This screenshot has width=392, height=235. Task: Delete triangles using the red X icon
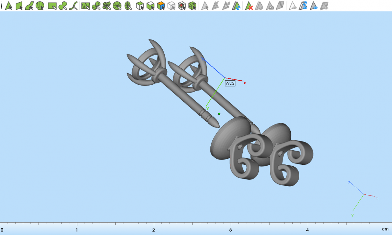click(249, 6)
